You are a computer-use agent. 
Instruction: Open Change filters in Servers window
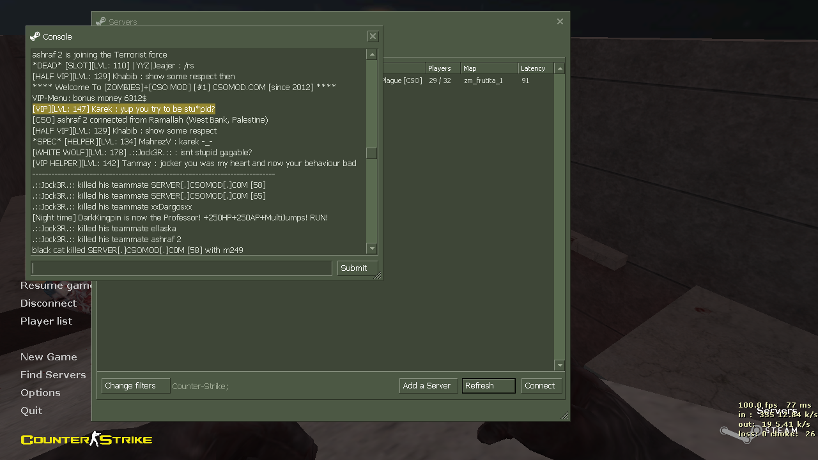point(135,386)
